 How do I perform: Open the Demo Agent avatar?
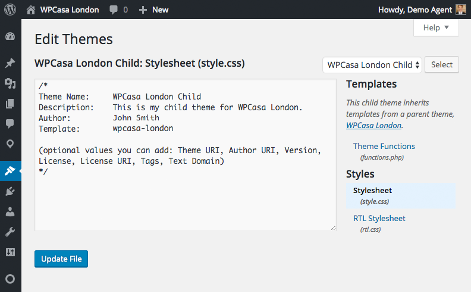click(460, 10)
